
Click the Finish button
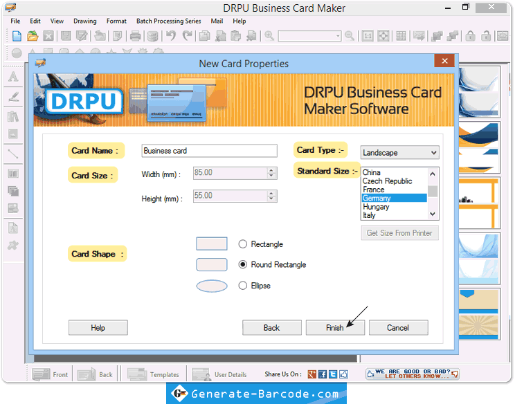tap(335, 327)
